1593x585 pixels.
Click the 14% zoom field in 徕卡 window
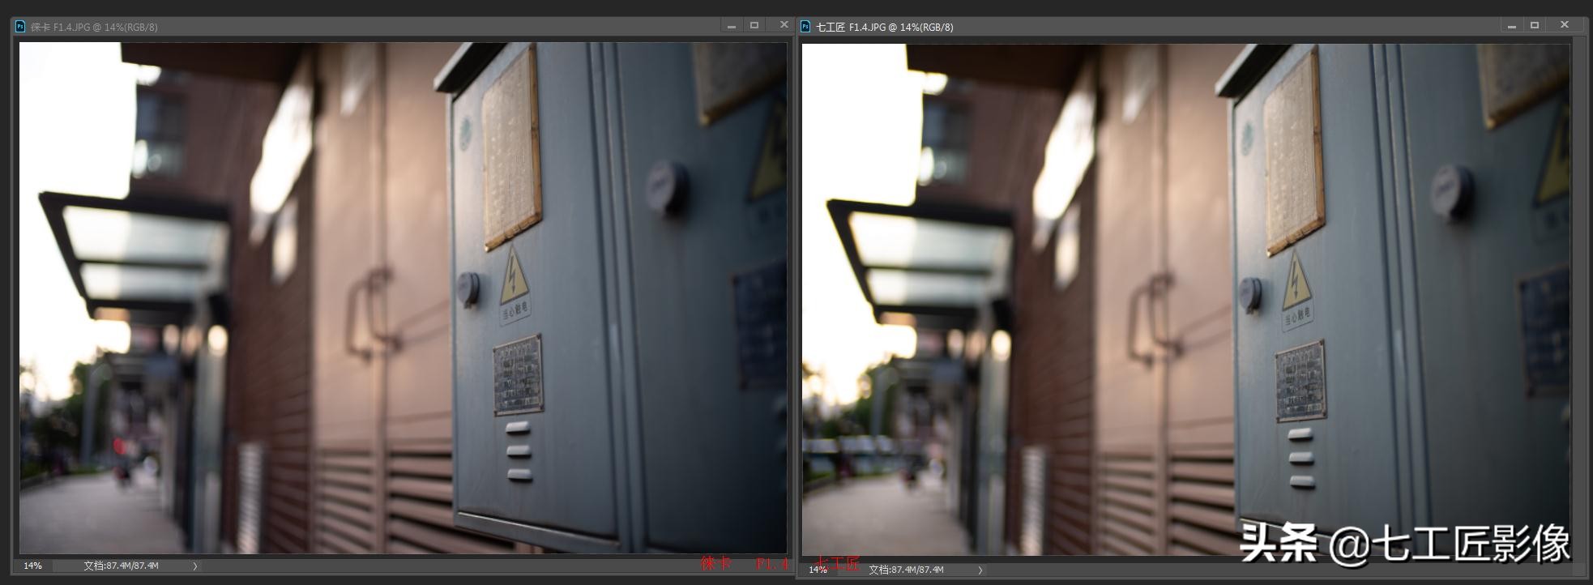(33, 566)
